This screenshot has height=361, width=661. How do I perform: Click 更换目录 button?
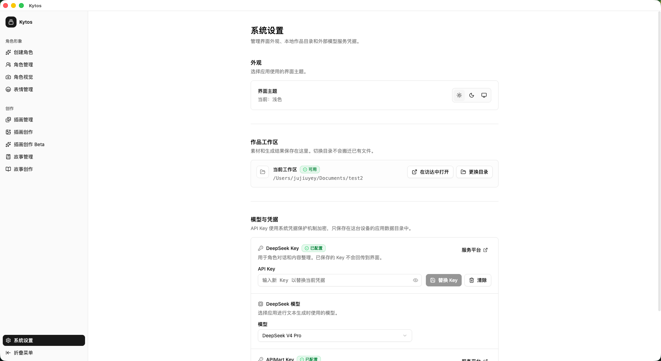474,172
